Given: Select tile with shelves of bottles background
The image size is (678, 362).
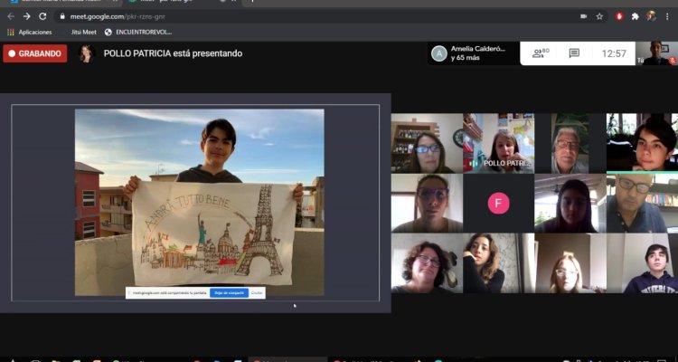Looking at the screenshot, I should [427, 143].
